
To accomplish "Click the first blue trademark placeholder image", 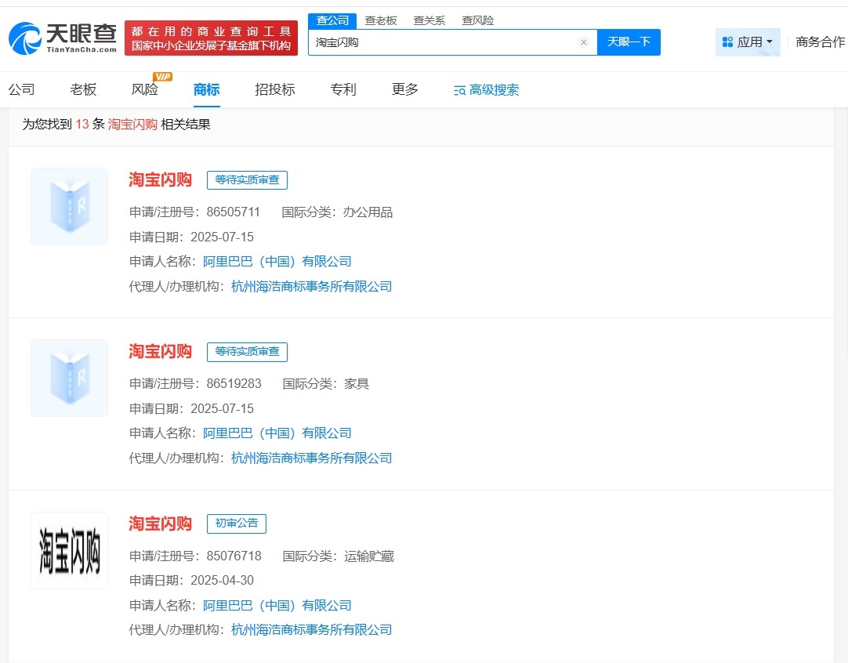I will tap(69, 206).
